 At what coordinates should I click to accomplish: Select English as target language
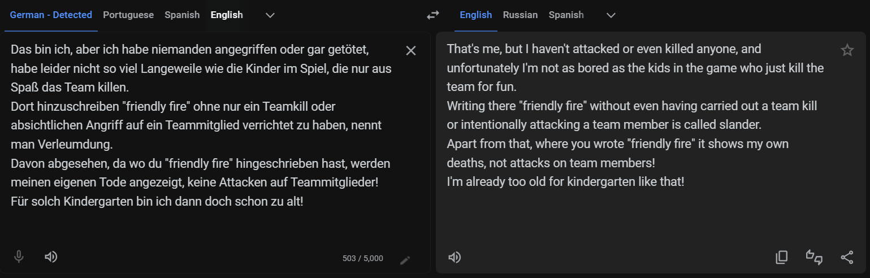pos(476,15)
